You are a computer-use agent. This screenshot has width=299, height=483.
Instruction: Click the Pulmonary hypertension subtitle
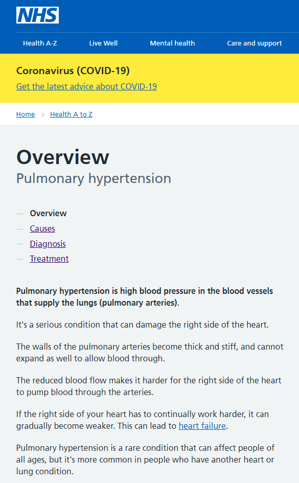click(x=94, y=178)
